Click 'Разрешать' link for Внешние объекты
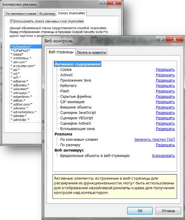 (x=165, y=107)
